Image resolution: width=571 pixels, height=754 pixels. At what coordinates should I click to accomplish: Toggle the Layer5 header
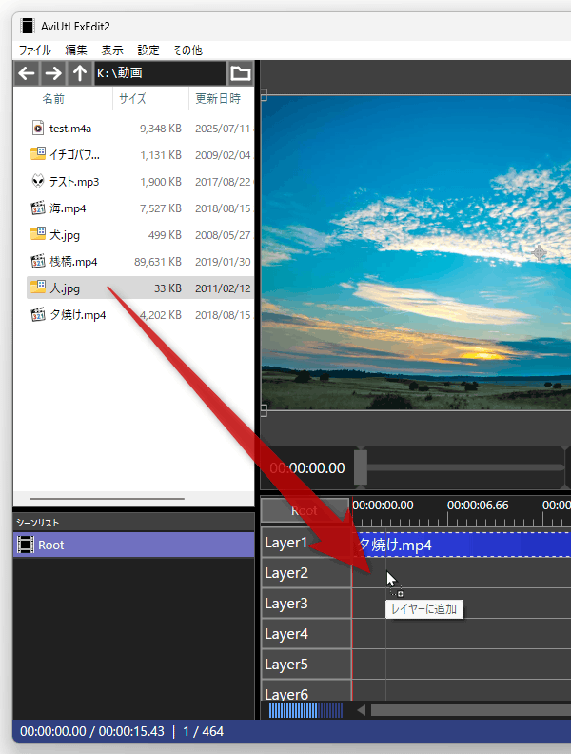click(x=306, y=665)
